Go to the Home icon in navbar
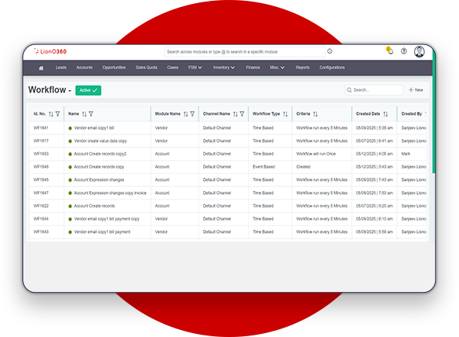 pos(41,68)
